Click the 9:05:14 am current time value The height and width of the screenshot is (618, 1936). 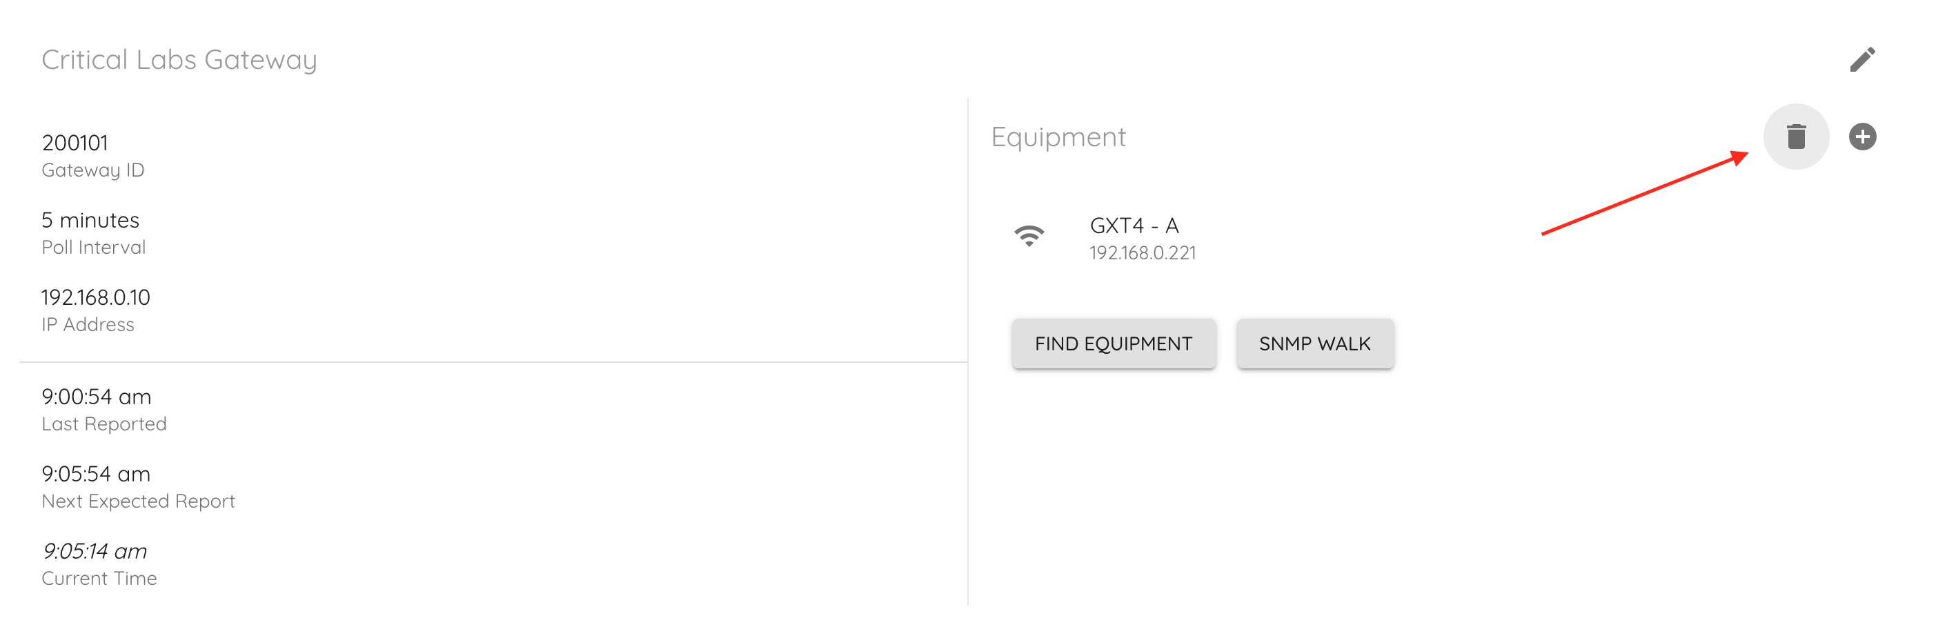tap(95, 551)
